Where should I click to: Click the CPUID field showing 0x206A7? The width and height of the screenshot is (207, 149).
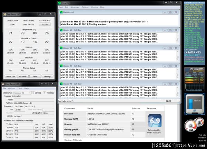(x=34, y=116)
